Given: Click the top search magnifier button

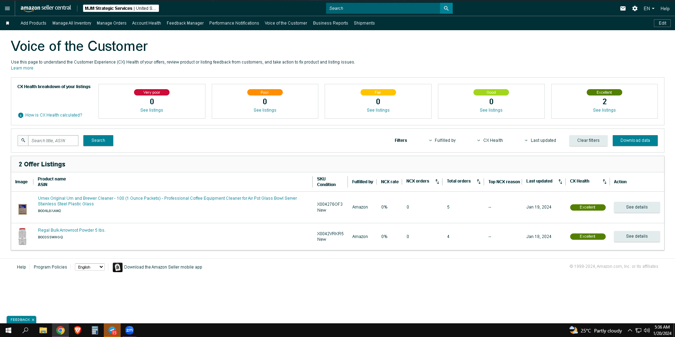Looking at the screenshot, I should tap(446, 8).
